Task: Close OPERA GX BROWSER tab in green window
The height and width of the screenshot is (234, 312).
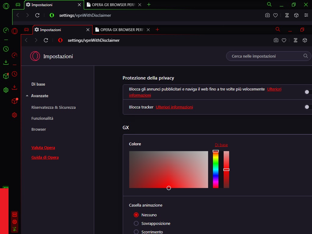Action: (140, 5)
